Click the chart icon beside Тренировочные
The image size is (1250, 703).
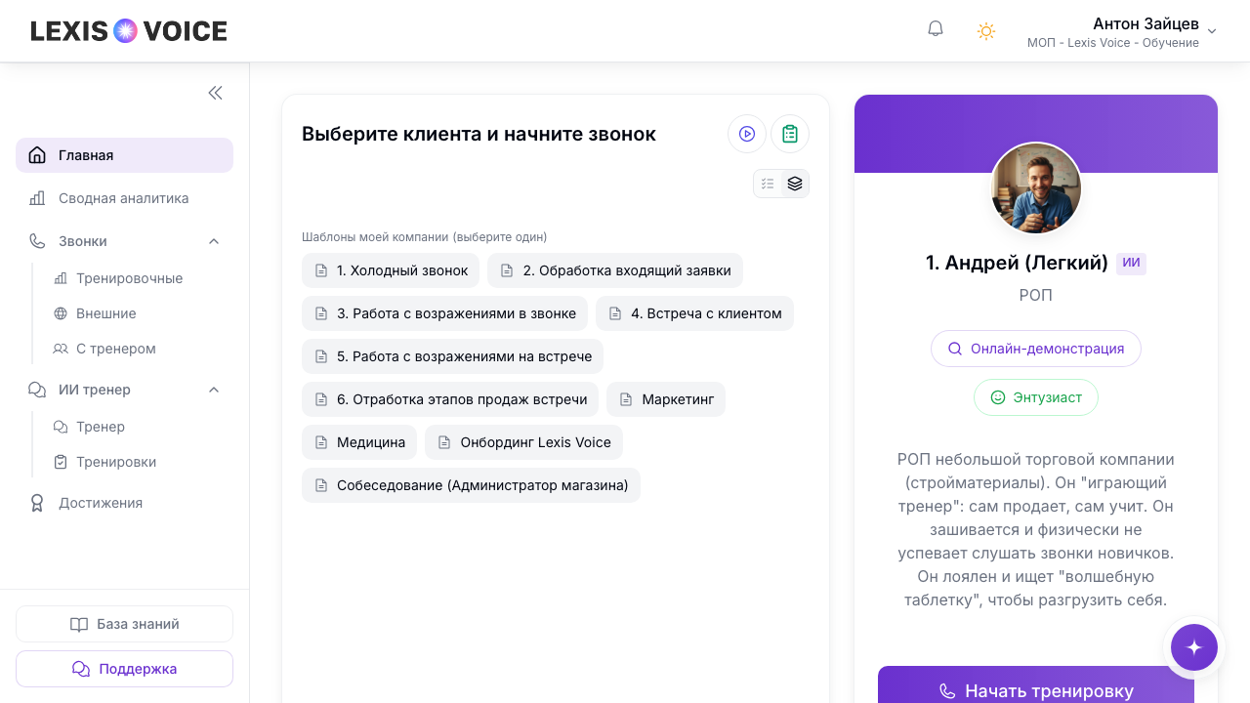(x=61, y=278)
